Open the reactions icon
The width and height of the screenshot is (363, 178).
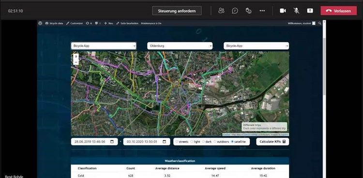point(248,11)
